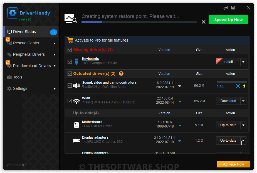
Task: Click the yellow priority arrow icon
Action: click(x=244, y=86)
